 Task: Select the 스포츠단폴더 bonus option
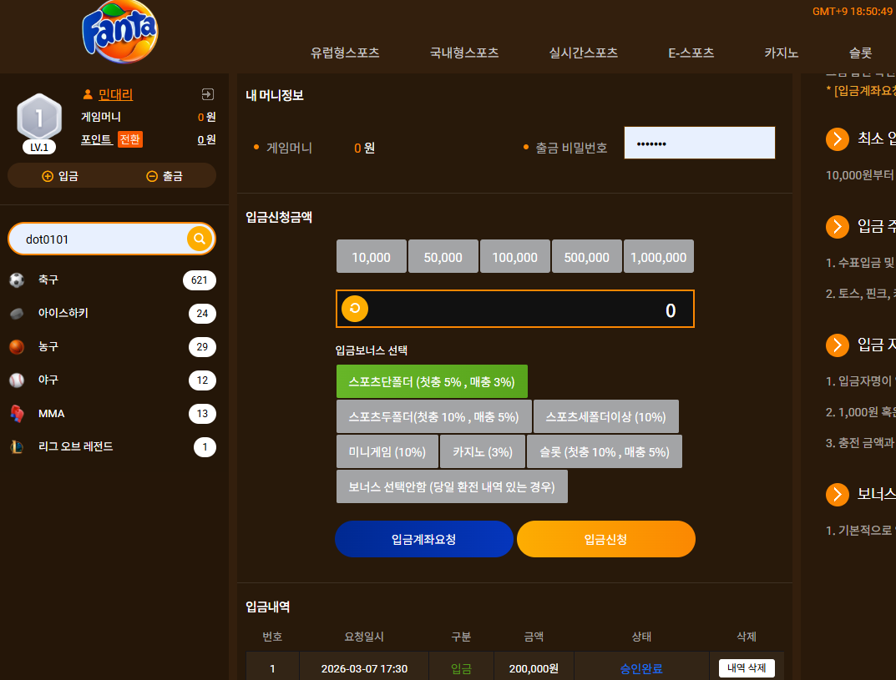[x=432, y=381]
